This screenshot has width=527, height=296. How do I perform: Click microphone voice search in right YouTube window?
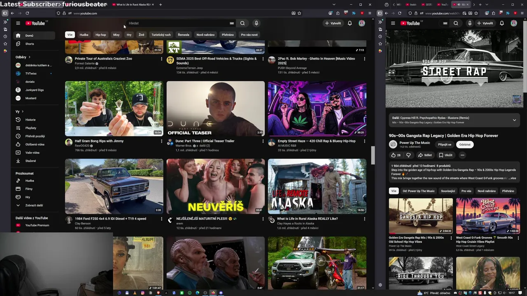(469, 23)
